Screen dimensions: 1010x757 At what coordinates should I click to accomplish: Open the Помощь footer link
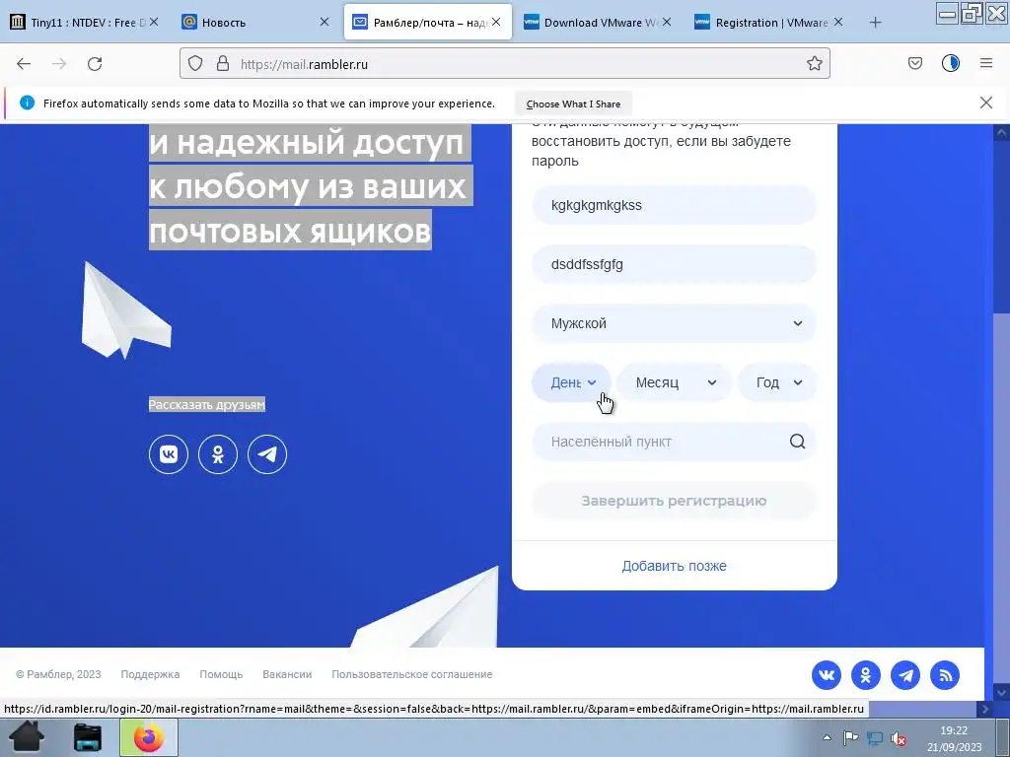pos(221,674)
